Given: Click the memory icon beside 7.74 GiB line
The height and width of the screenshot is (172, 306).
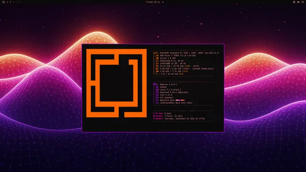Looking at the screenshot, I should (157, 71).
